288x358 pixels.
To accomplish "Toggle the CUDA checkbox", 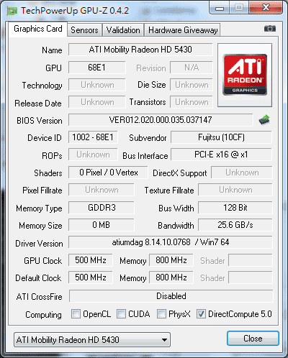I will click(121, 314).
